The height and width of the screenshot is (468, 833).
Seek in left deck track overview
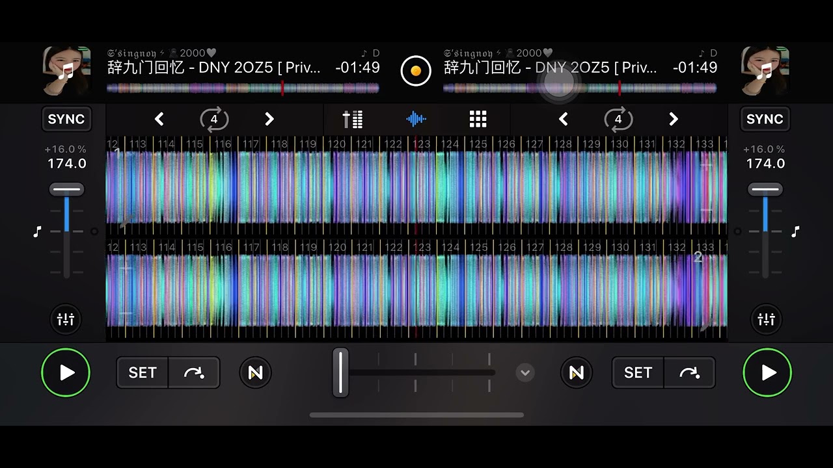(x=243, y=88)
